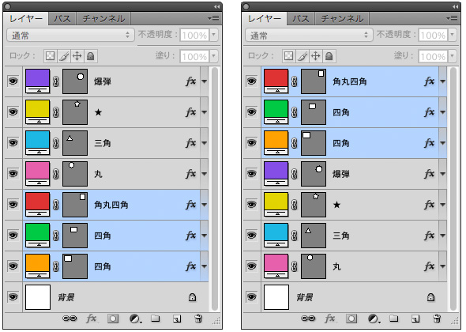Screen dimensions: 466x332
Task: Click new group folder icon in left panel
Action: point(155,319)
